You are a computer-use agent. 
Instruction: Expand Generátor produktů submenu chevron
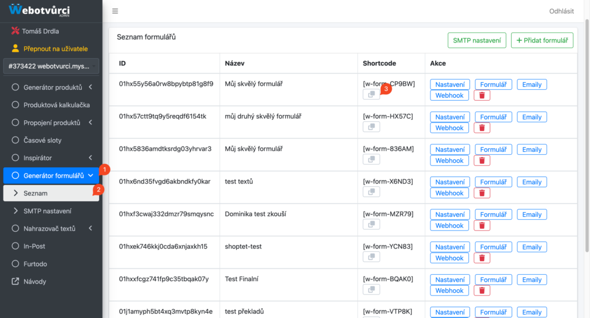[90, 87]
